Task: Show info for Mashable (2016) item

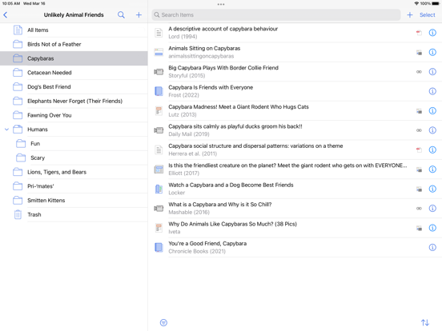Action: pos(432,209)
